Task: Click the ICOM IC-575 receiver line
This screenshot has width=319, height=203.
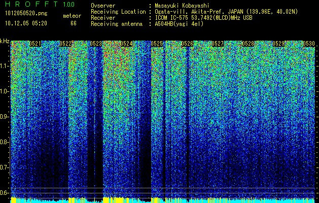Action: click(x=203, y=18)
